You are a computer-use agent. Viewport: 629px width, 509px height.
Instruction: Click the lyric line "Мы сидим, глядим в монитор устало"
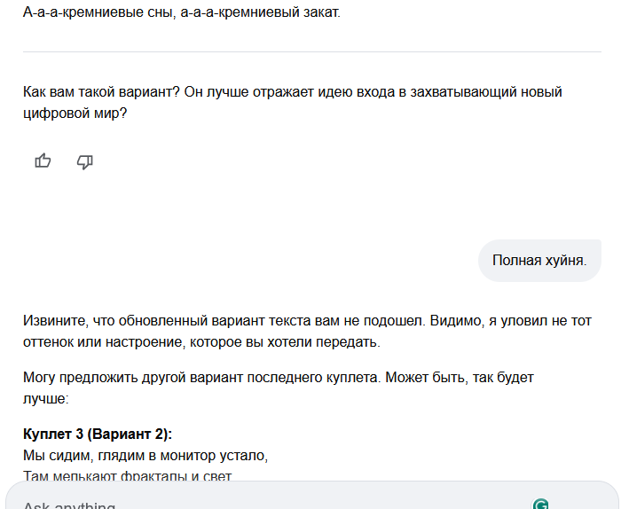click(x=145, y=456)
